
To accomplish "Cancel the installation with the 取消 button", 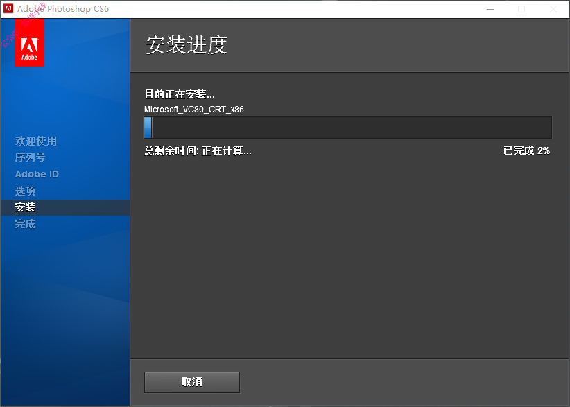I will pyautogui.click(x=192, y=382).
